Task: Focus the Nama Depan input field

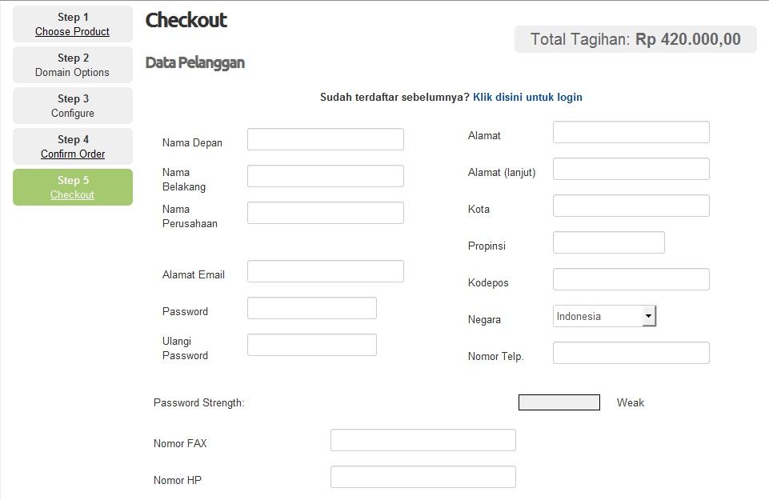Action: 326,139
